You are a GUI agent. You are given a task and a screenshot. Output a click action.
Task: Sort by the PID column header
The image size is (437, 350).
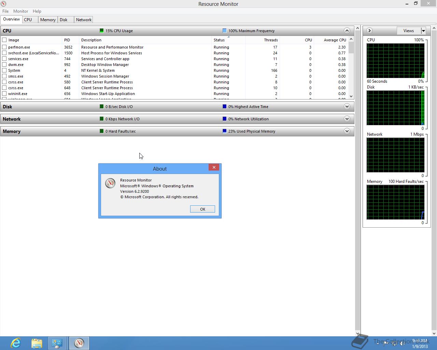pyautogui.click(x=70, y=40)
